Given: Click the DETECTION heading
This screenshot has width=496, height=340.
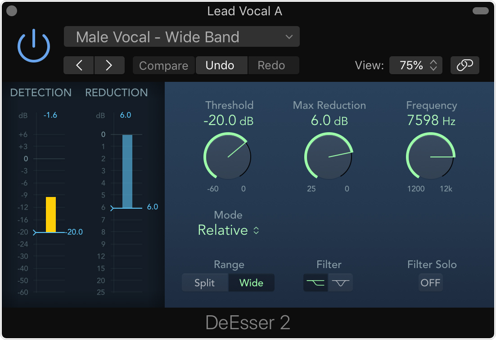Looking at the screenshot, I should point(41,93).
